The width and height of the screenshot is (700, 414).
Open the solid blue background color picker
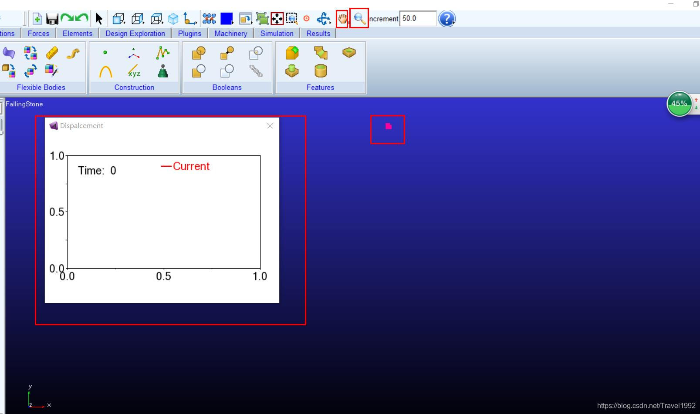227,19
